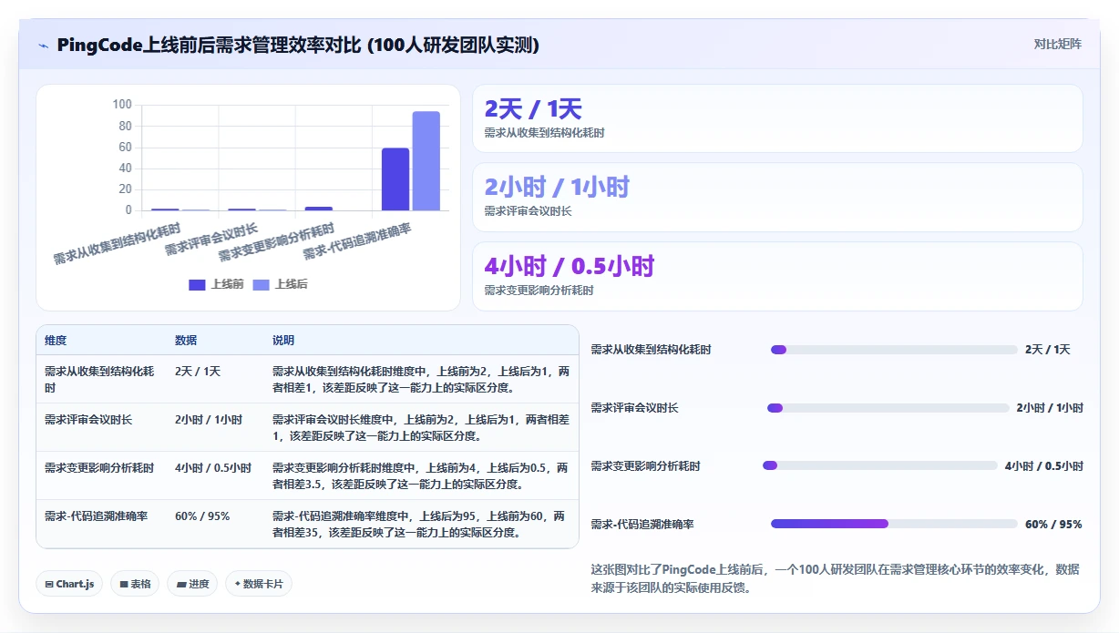This screenshot has width=1119, height=633.
Task: Select the 数据卡片 tag chip
Action: [259, 584]
